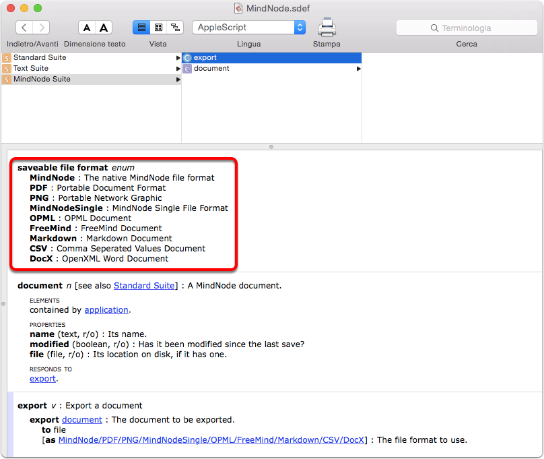Focus the Terminologia search field
Viewport: 544px width, 459px height.
[467, 28]
